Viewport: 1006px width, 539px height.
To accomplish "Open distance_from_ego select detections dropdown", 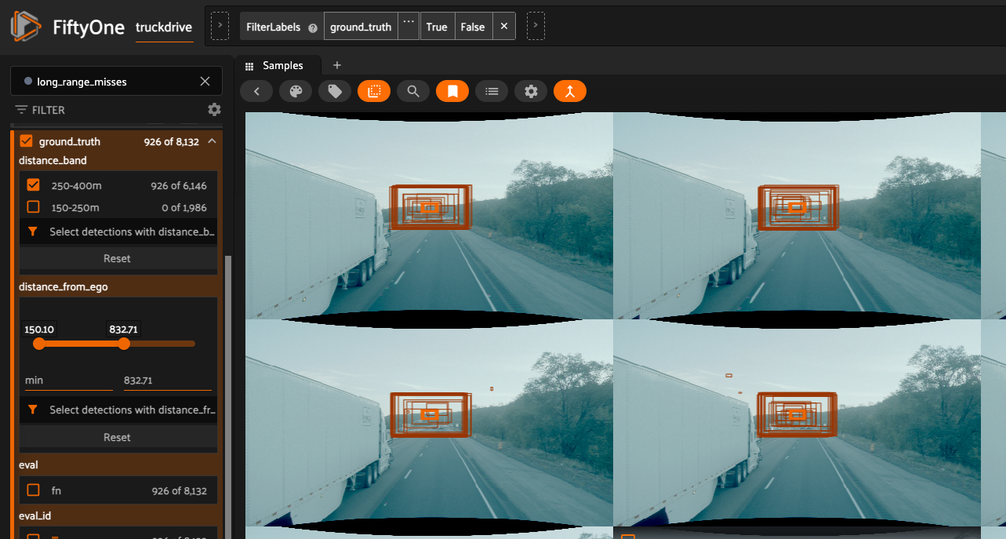I will pos(118,410).
